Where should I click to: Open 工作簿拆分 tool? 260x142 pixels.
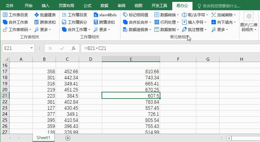tap(75, 22)
